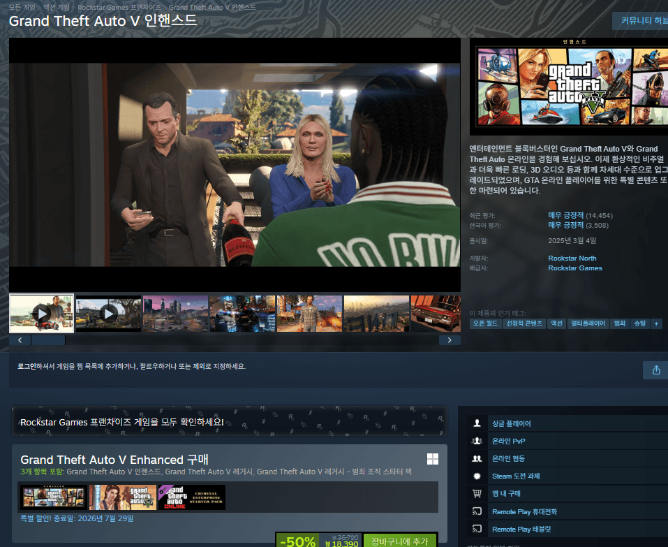Click 장바구니에 추가 button

(x=399, y=541)
